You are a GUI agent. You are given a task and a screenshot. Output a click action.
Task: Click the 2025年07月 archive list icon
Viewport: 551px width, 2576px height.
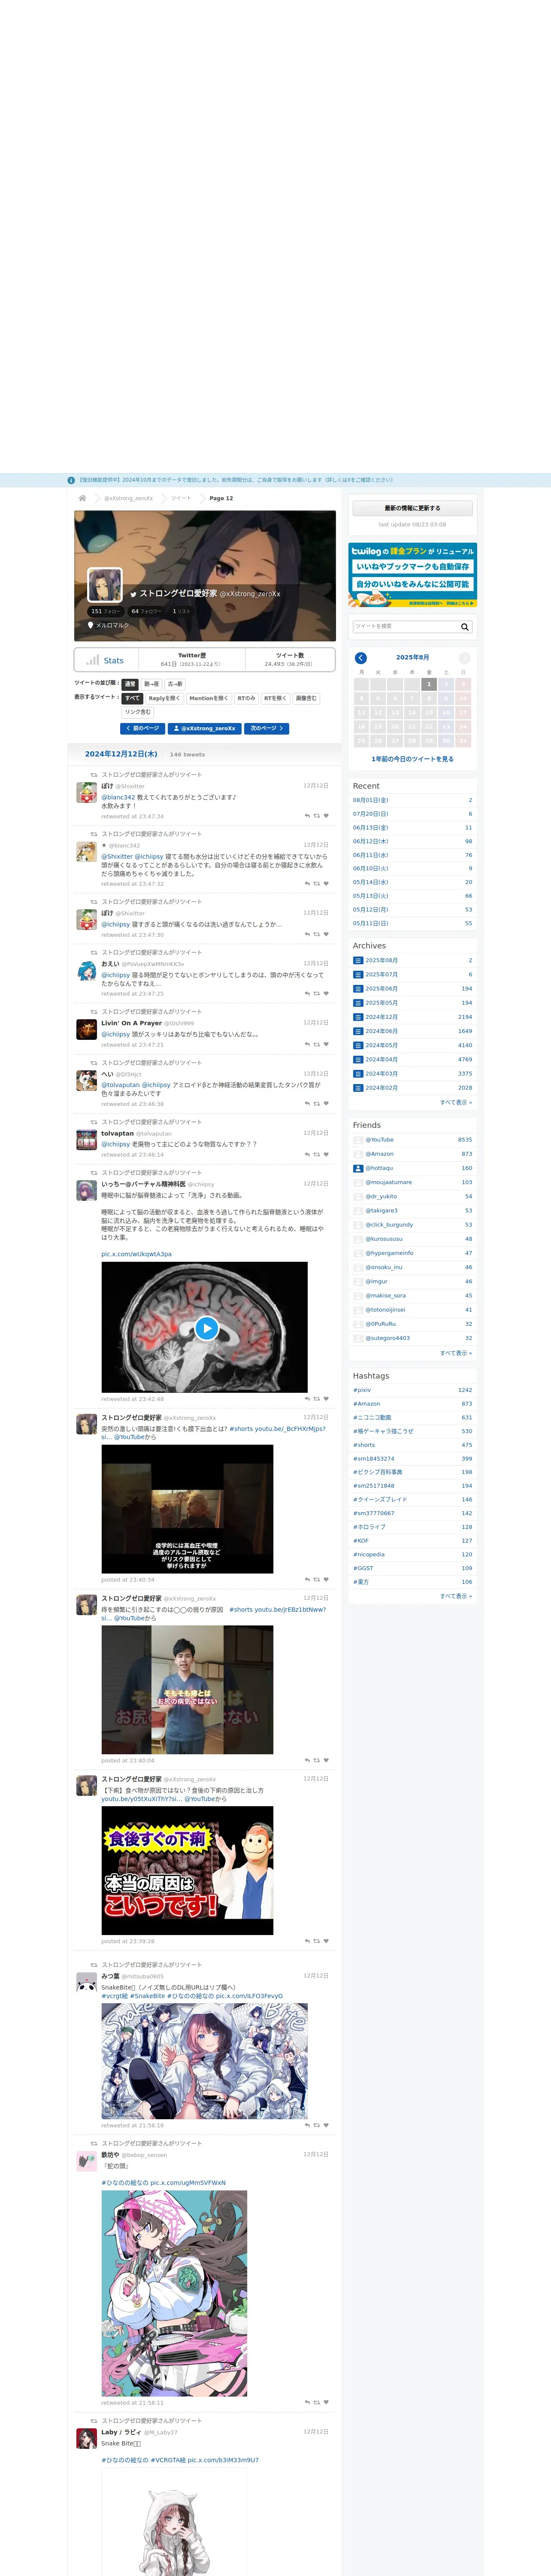(358, 974)
